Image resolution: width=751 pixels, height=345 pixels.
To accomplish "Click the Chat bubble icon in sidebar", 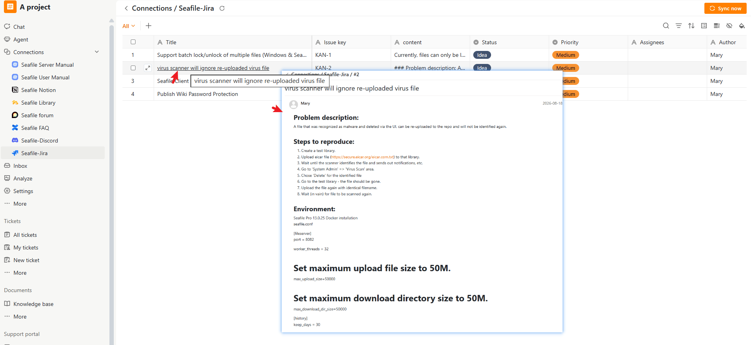I will tap(7, 26).
